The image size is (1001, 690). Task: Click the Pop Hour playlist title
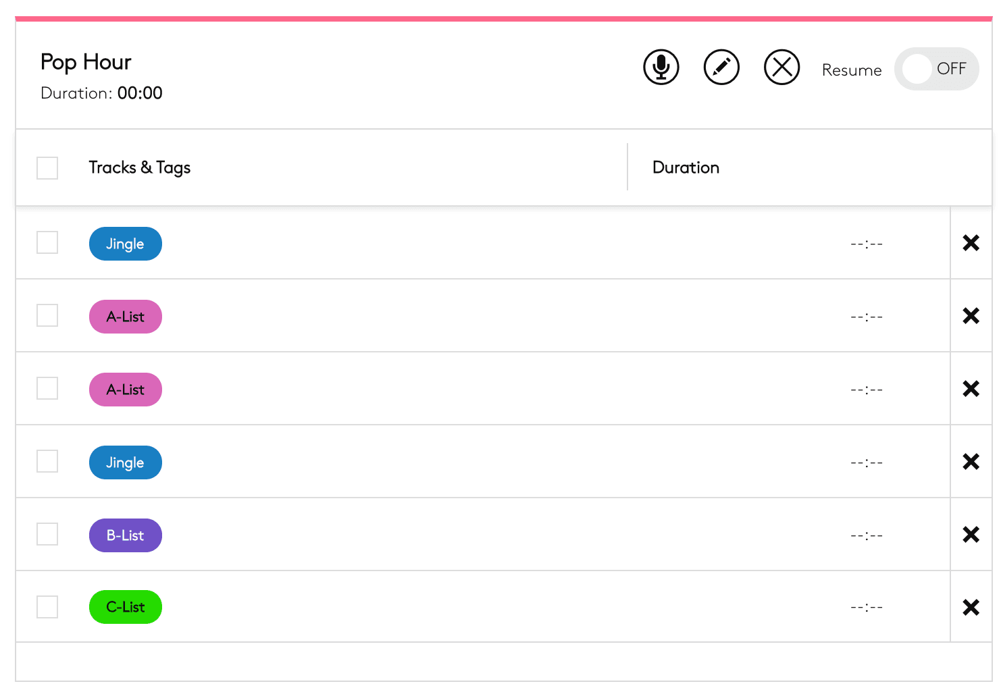86,62
